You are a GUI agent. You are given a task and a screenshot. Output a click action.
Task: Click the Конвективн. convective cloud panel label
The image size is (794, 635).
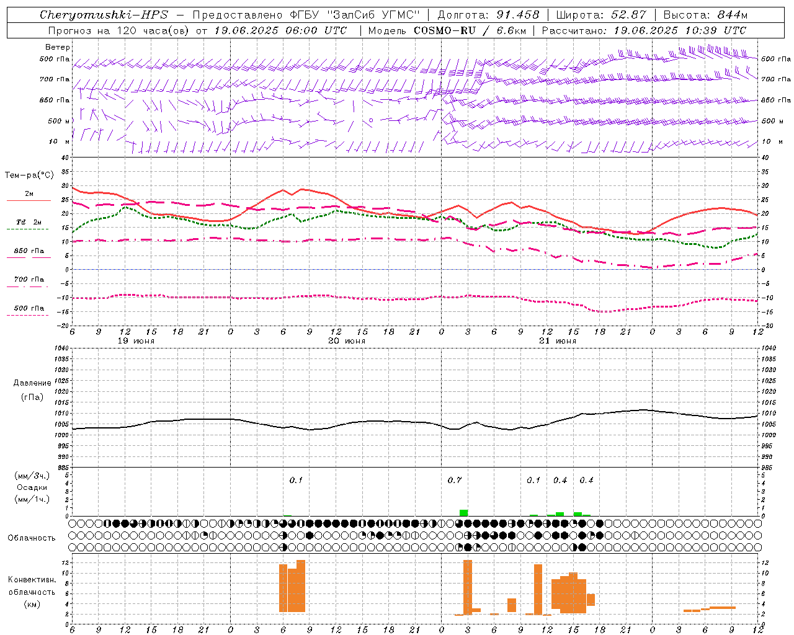point(32,580)
